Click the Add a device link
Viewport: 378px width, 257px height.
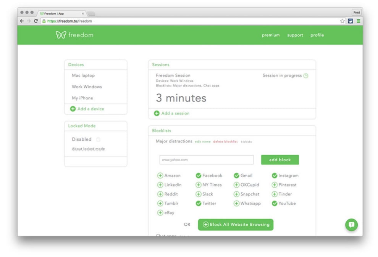[x=90, y=109]
